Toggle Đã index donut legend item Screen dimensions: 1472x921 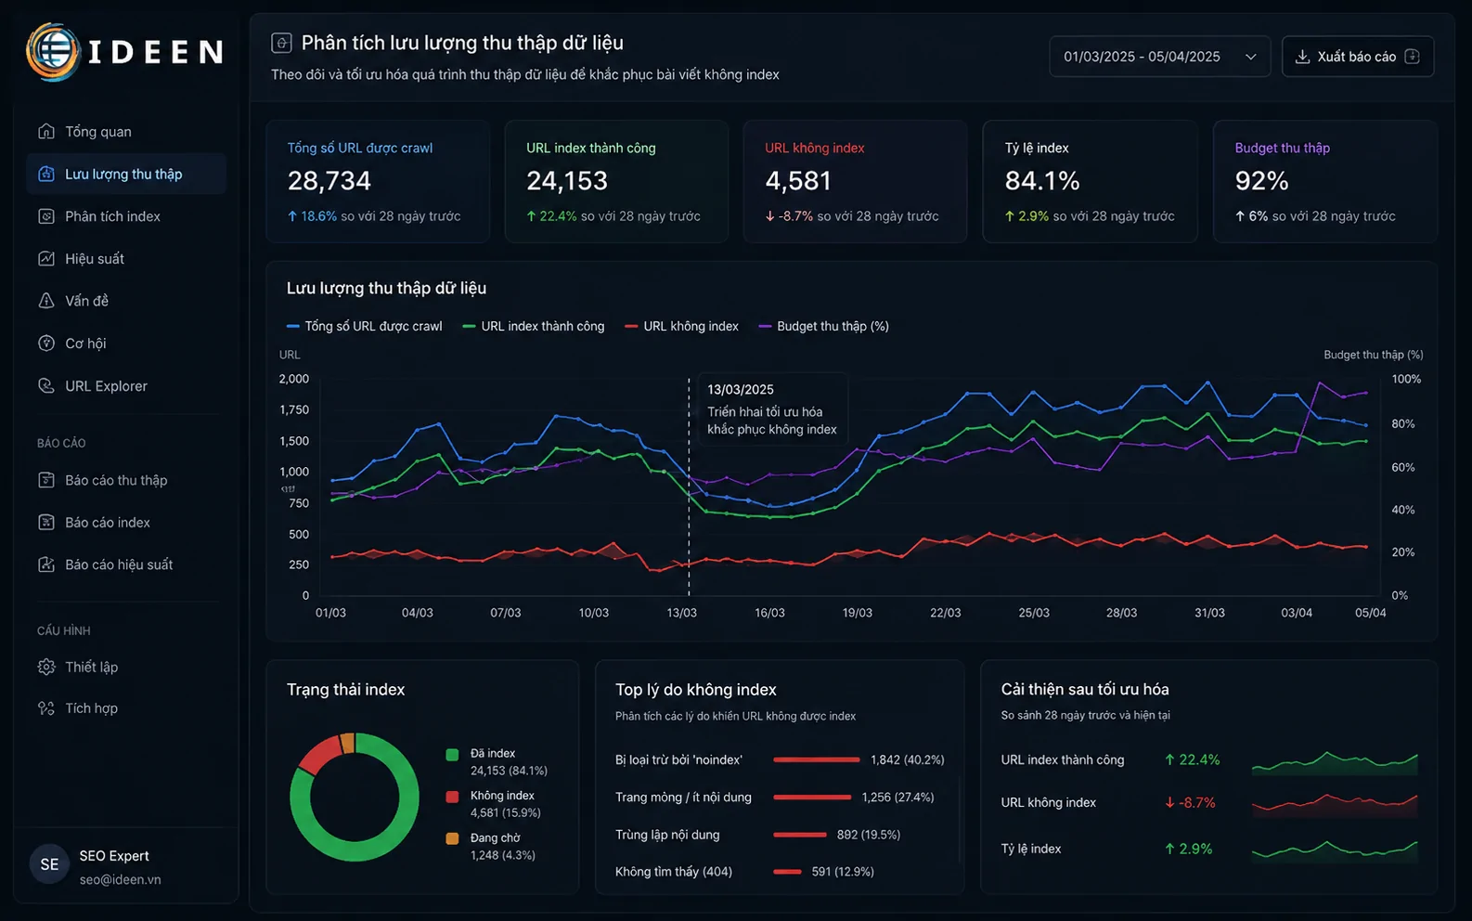(497, 761)
